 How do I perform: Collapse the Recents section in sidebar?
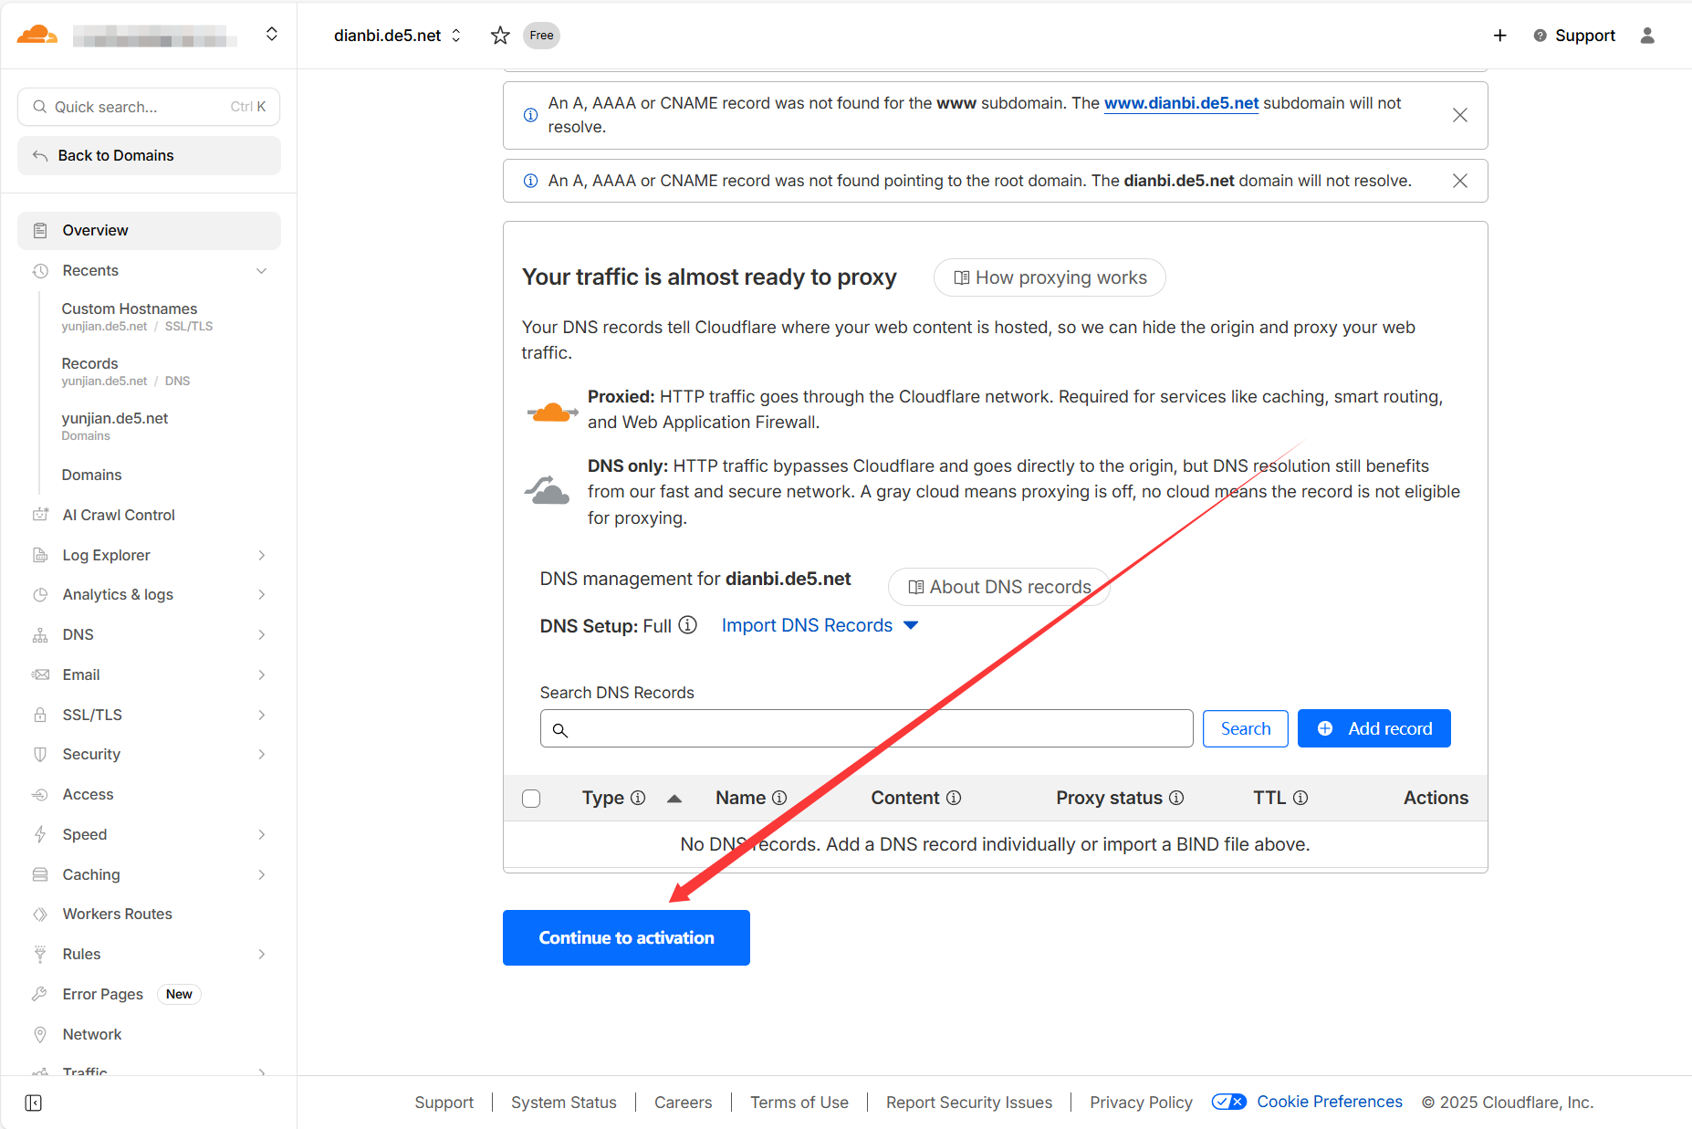point(261,271)
